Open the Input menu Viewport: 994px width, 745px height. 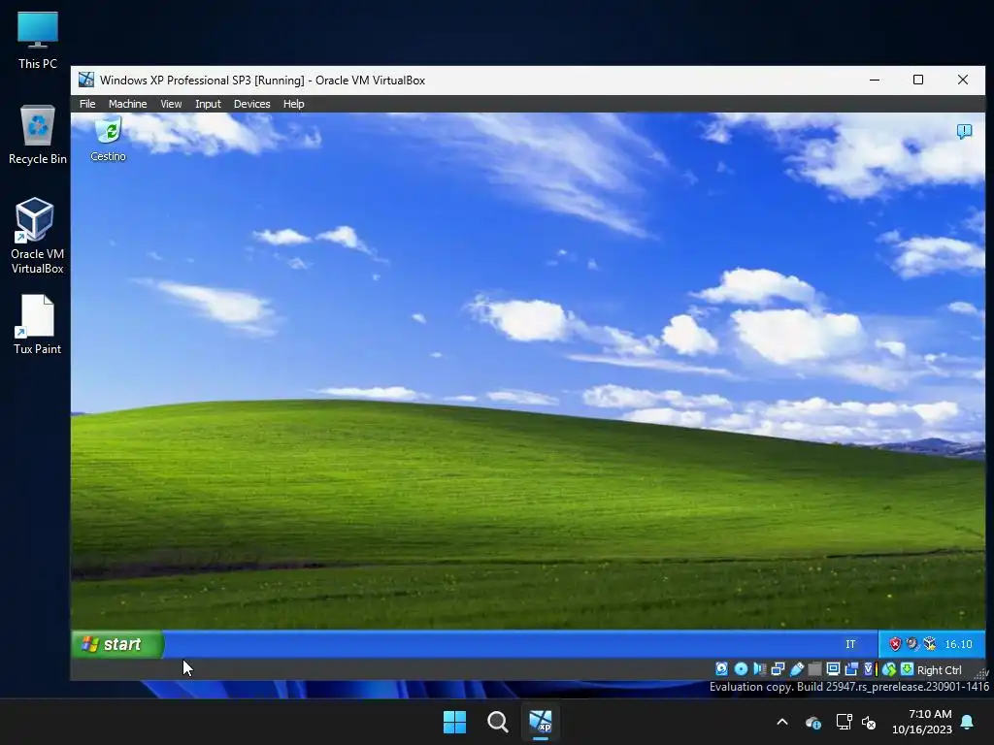pos(208,104)
